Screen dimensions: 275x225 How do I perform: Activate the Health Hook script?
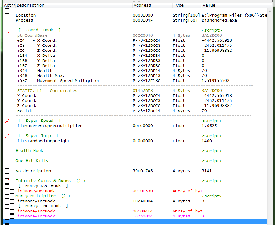click(7, 151)
